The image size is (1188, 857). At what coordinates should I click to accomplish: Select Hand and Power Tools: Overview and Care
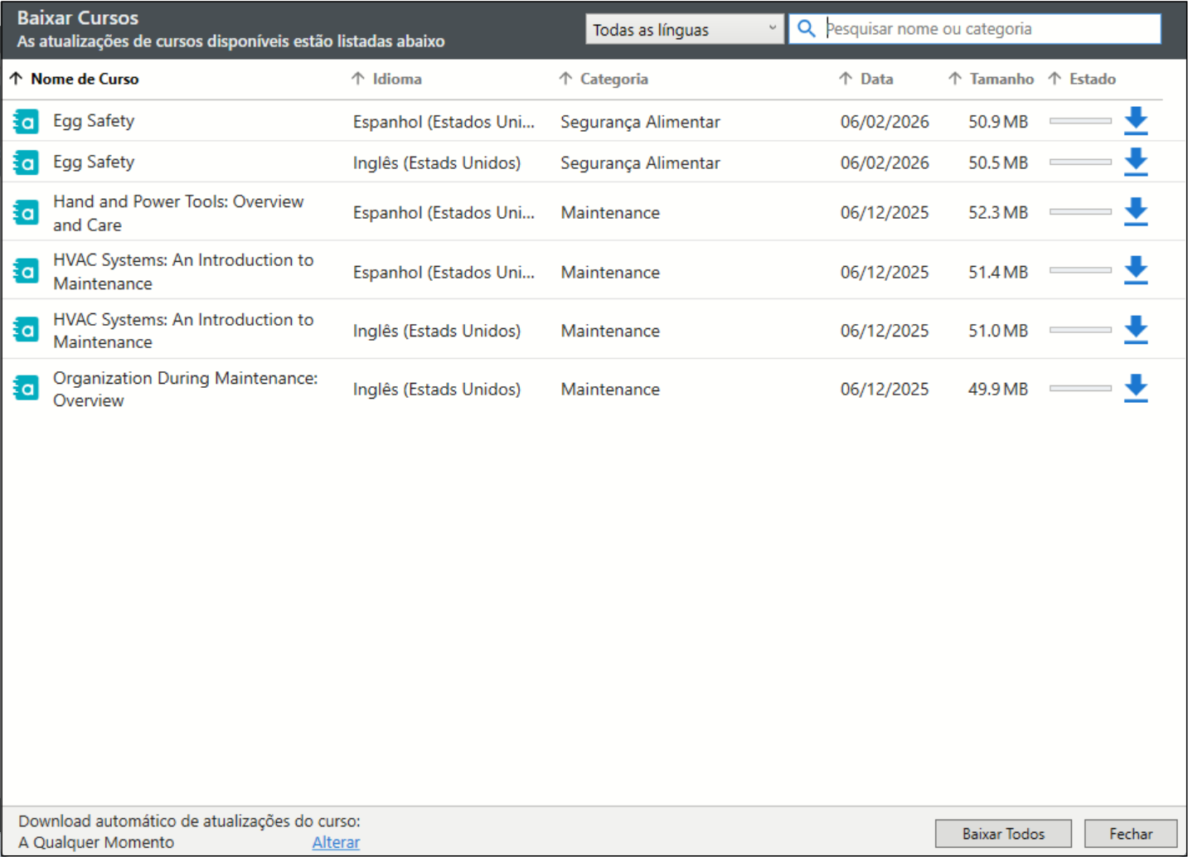tap(178, 213)
